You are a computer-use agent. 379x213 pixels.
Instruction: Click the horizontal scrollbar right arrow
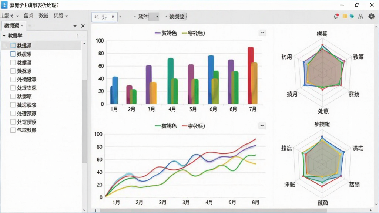pos(371,210)
